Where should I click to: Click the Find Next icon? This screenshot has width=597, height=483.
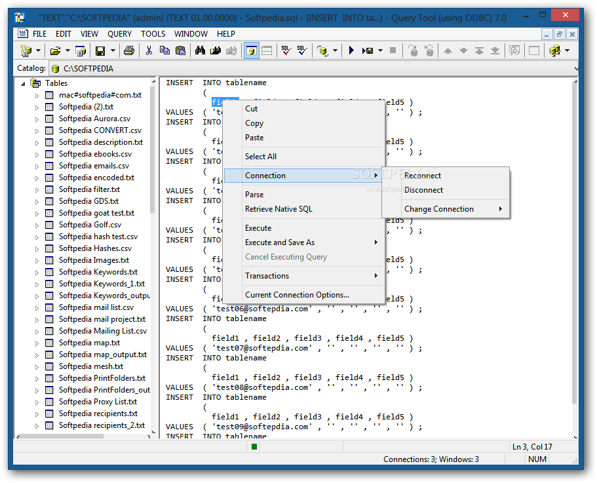(x=216, y=50)
